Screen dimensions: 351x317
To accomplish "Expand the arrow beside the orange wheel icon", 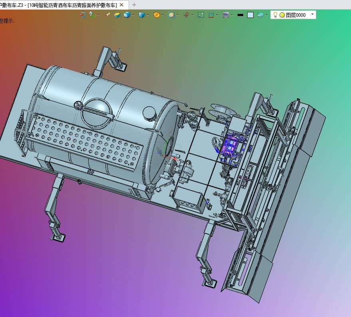I will click(x=163, y=15).
